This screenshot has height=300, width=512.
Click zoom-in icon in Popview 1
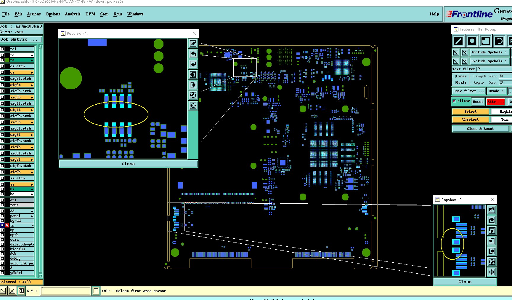point(193,95)
